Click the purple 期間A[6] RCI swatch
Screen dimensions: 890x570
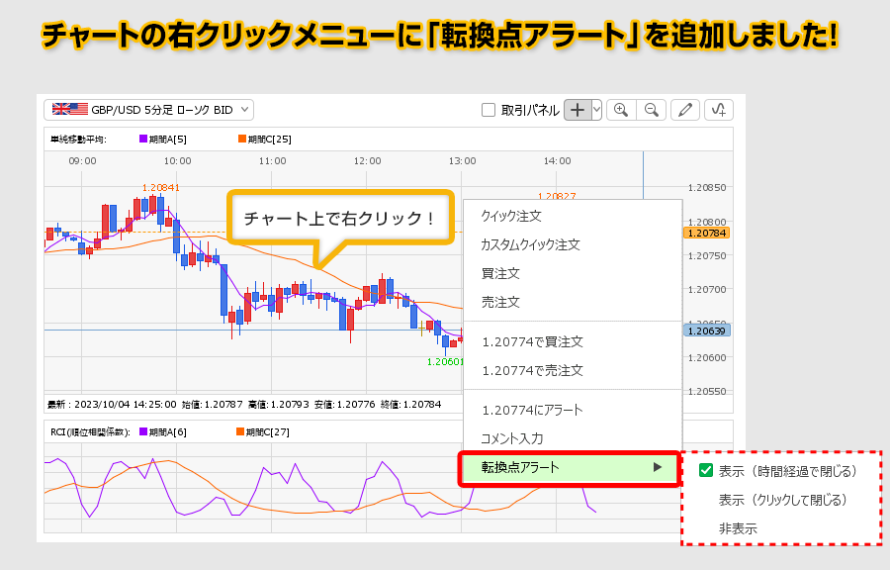click(x=143, y=431)
